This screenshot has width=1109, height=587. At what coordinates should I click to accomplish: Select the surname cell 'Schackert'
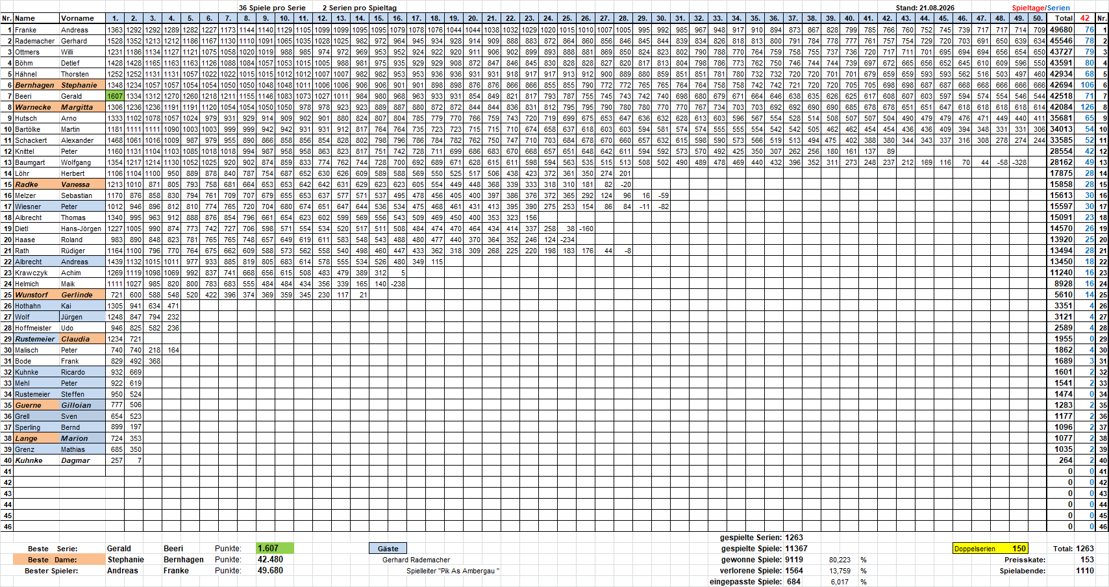(x=36, y=140)
